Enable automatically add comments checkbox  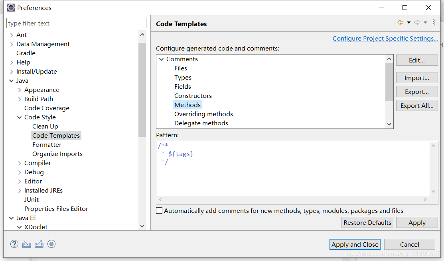coord(159,211)
